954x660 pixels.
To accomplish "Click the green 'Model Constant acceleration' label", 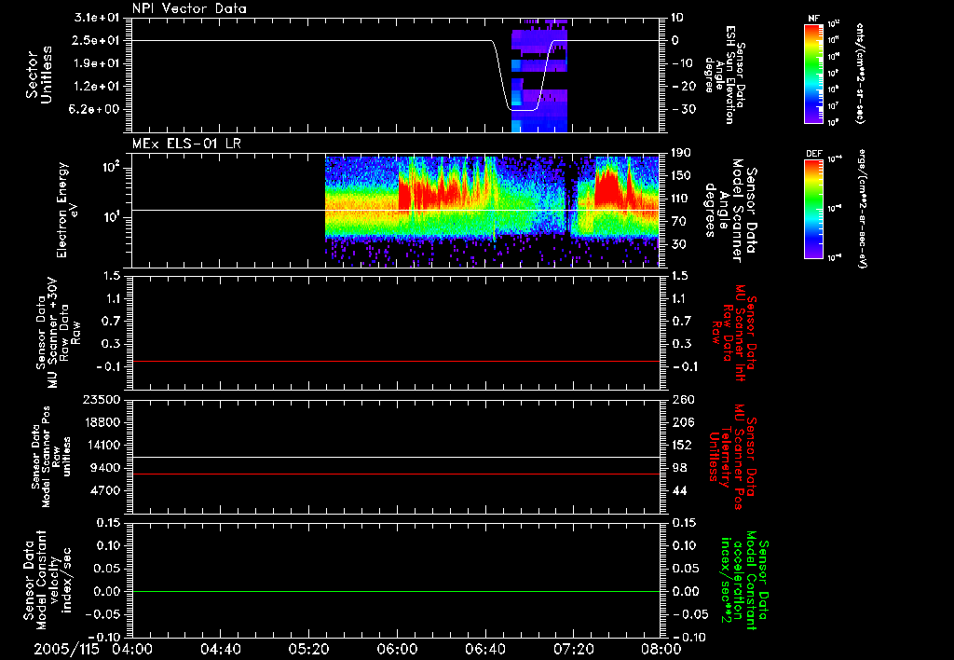I will pyautogui.click(x=744, y=580).
